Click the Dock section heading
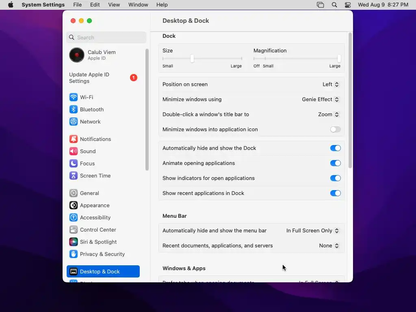Viewport: 416px width, 312px height. pos(169,36)
